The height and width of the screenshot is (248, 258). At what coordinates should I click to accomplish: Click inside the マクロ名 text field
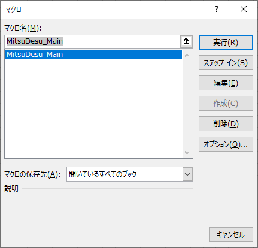click(x=93, y=41)
